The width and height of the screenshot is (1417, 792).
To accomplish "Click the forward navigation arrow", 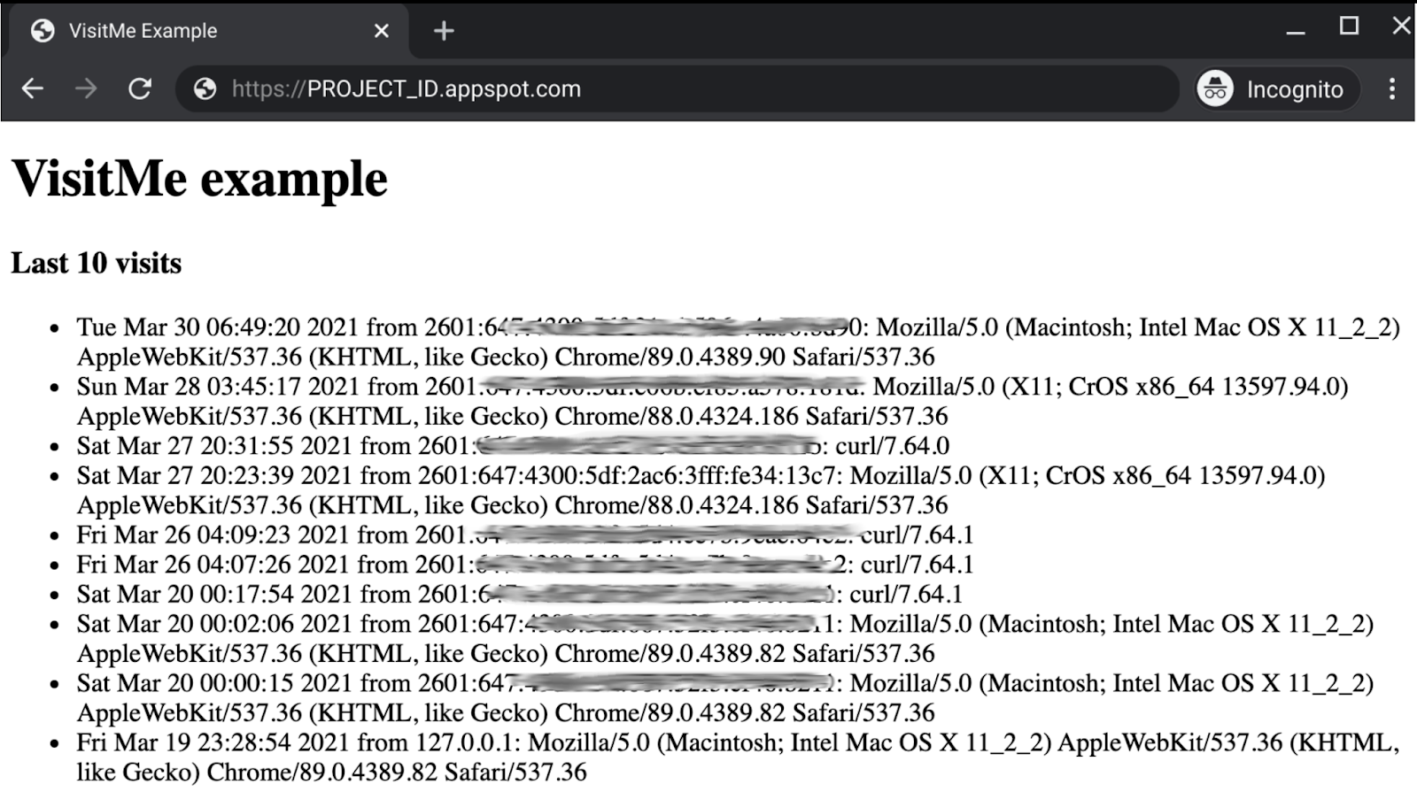I will click(x=86, y=88).
